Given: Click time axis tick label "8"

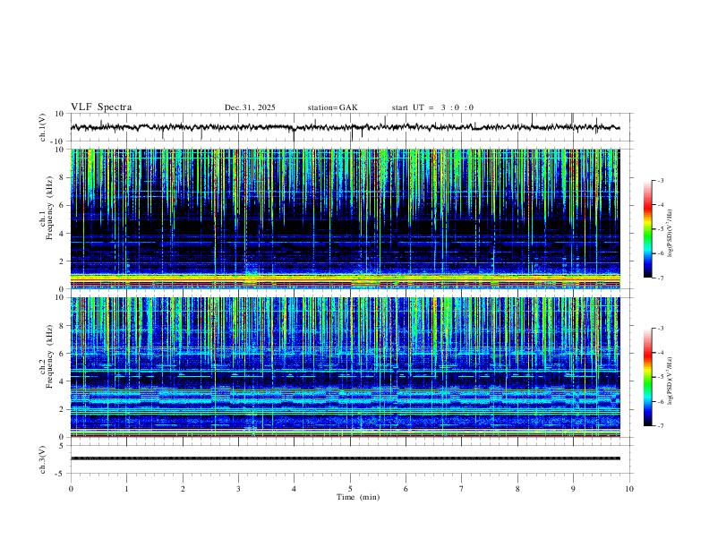Looking at the screenshot, I should click(517, 489).
